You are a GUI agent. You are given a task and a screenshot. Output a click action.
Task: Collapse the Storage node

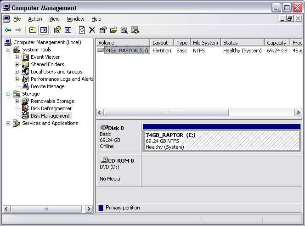point(8,94)
